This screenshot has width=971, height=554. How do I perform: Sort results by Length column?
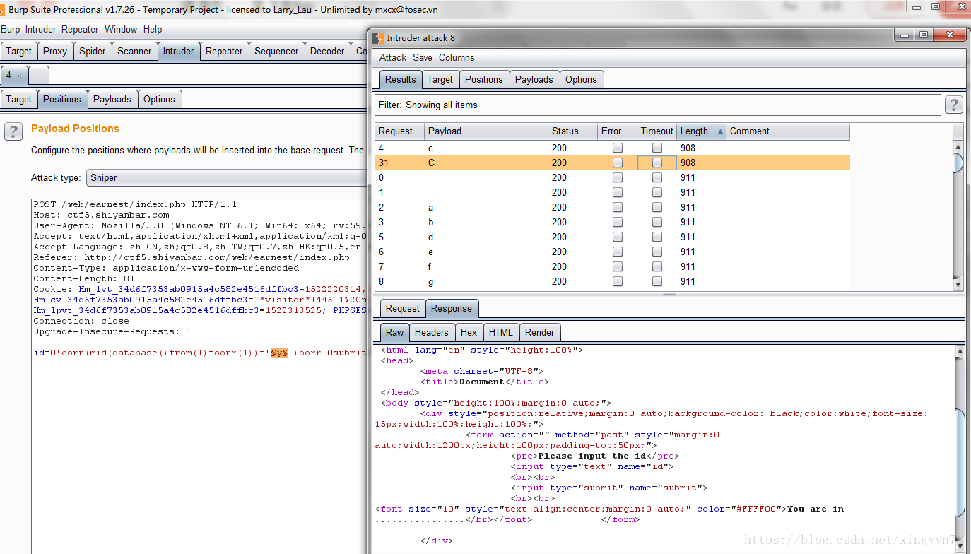click(701, 131)
